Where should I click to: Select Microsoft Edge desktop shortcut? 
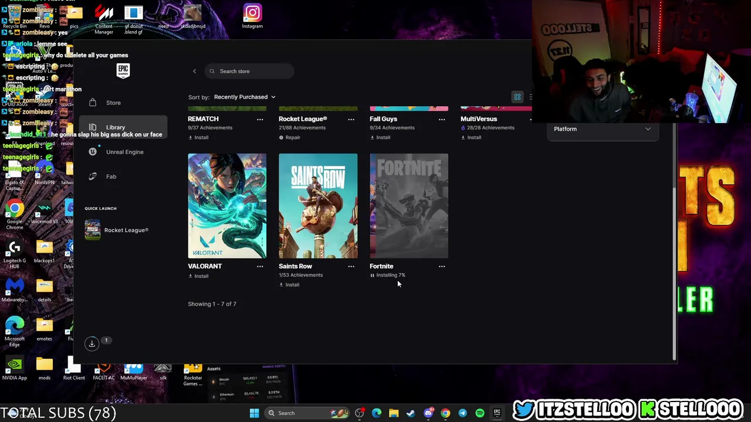tap(15, 329)
